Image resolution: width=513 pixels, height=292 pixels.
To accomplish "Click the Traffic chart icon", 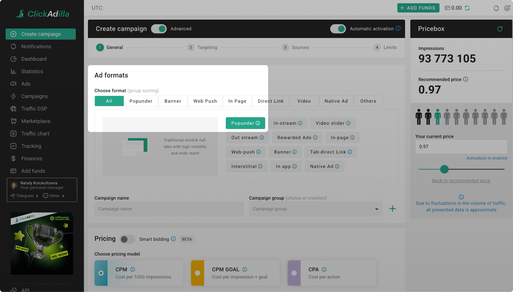I will point(13,134).
